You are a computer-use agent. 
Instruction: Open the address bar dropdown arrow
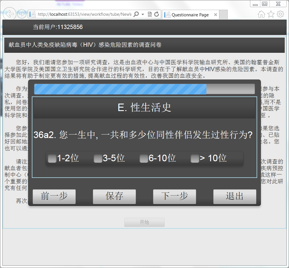(x=143, y=14)
